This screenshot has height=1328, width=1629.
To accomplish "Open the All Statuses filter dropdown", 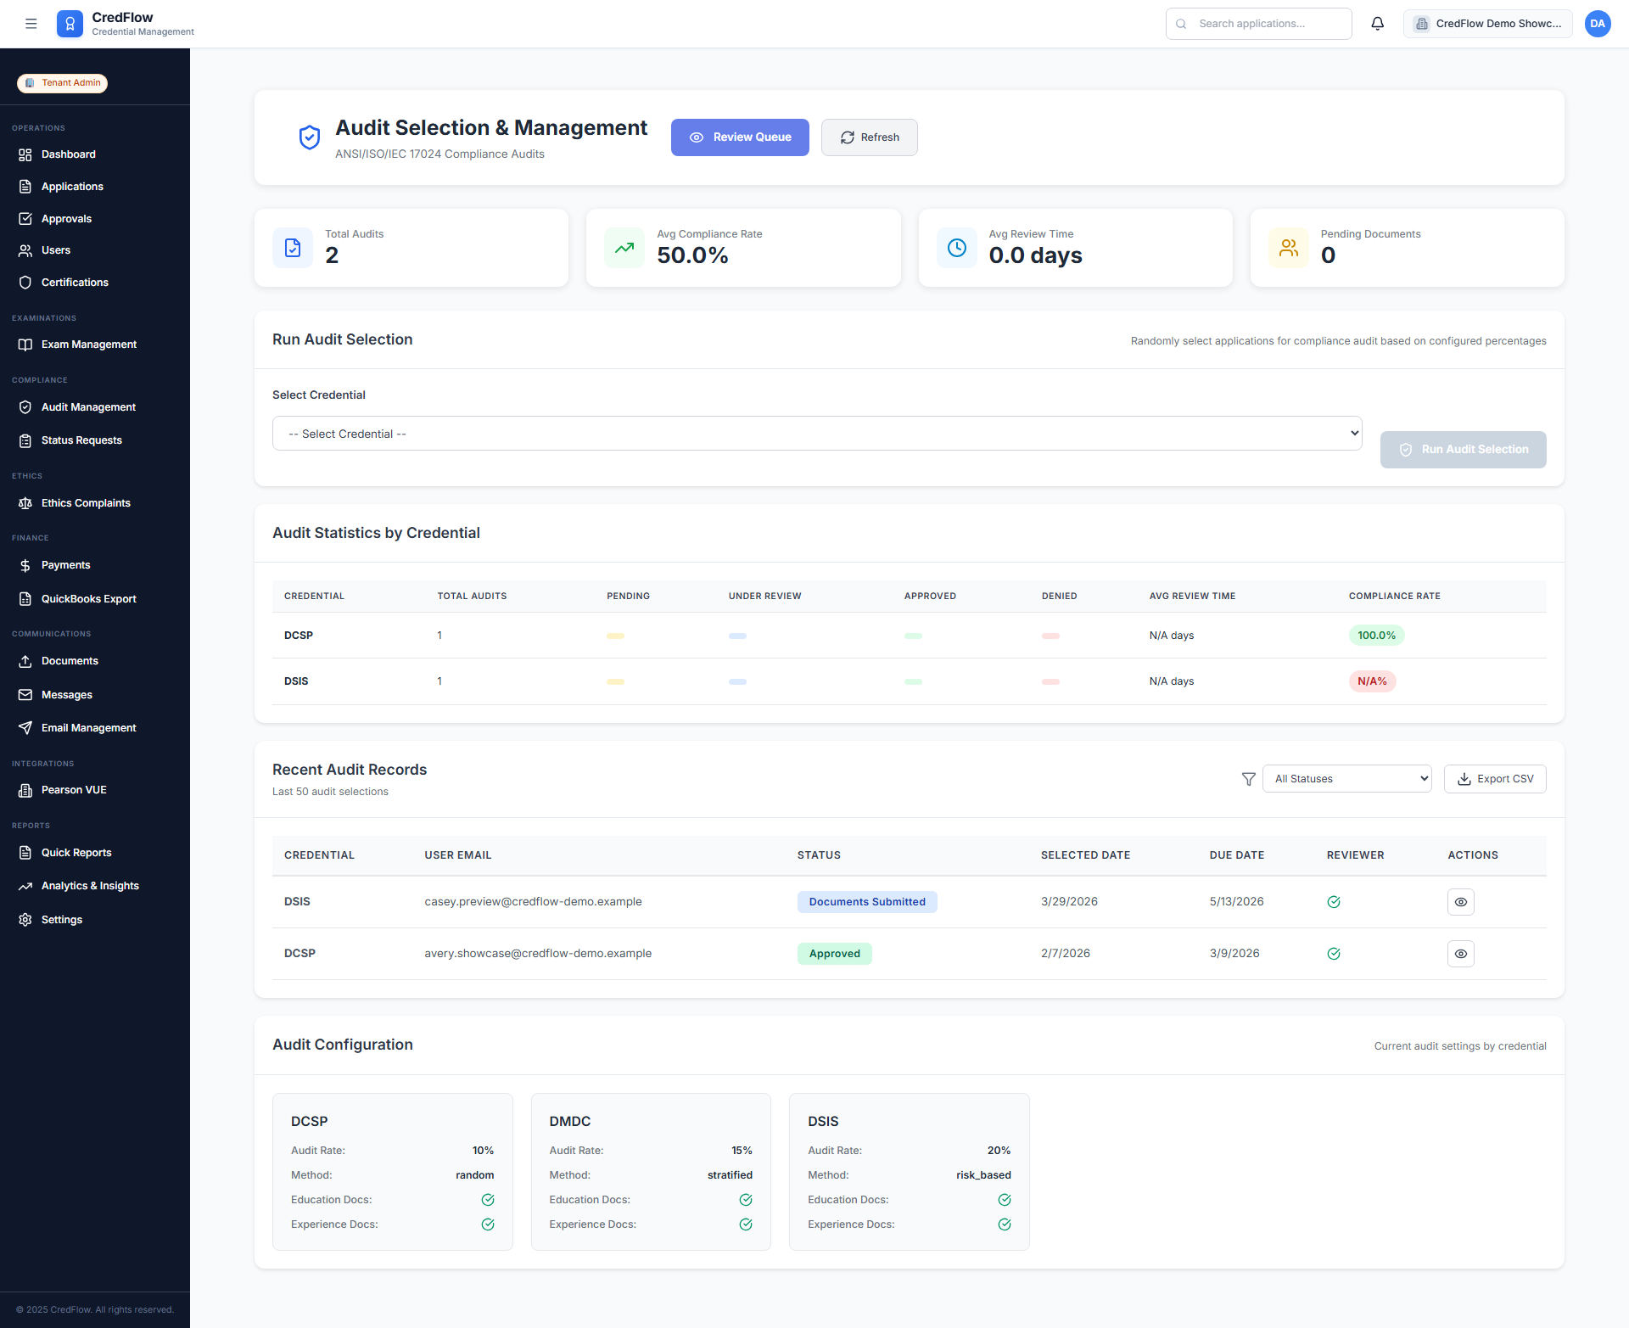I will 1346,779.
